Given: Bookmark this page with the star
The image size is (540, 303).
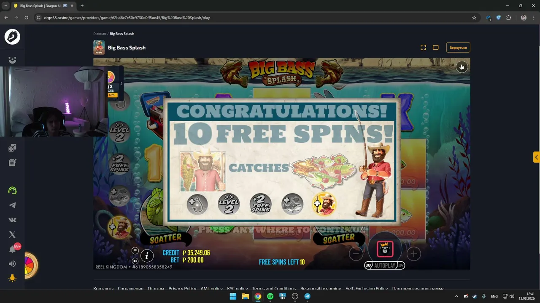Looking at the screenshot, I should (474, 18).
